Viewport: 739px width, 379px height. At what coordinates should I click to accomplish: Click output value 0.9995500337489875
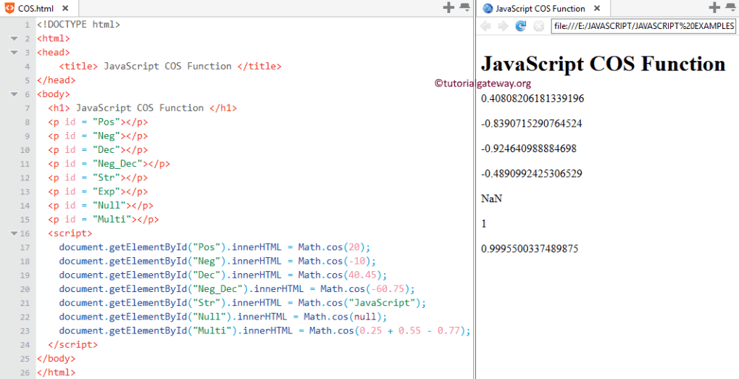(x=530, y=249)
